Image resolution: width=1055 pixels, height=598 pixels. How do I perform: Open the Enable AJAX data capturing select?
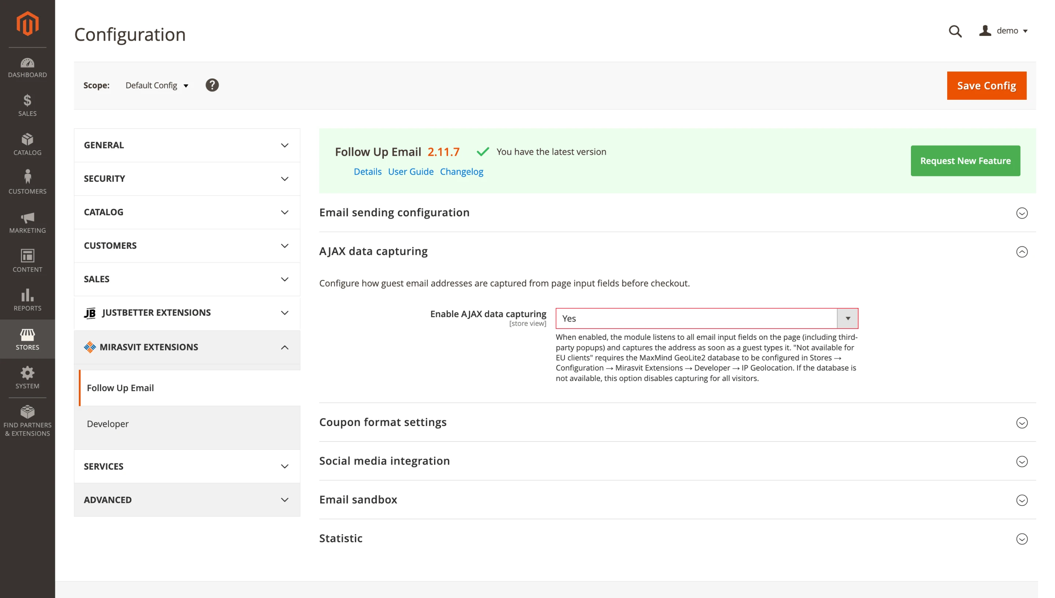click(x=706, y=318)
